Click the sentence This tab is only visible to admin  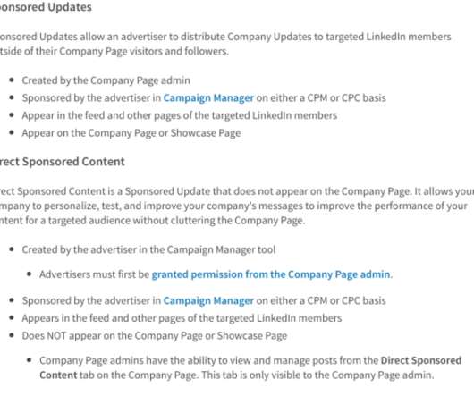pos(317,375)
